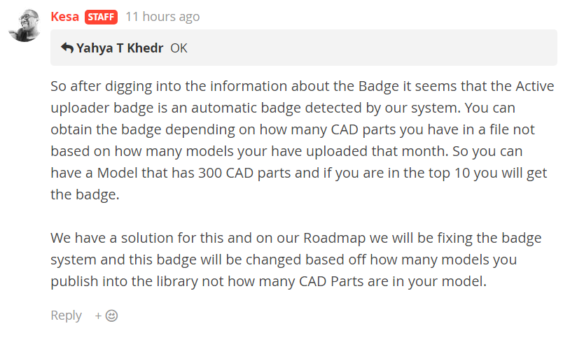The image size is (570, 340).
Task: Open Kesa's profile avatar picture
Action: click(25, 26)
